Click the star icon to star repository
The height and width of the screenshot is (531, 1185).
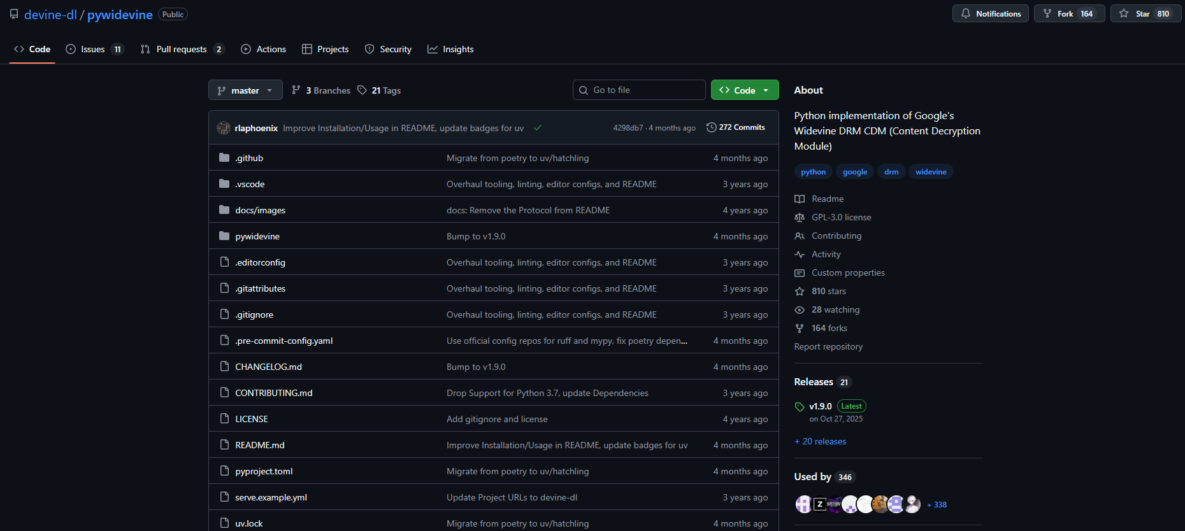click(1124, 13)
